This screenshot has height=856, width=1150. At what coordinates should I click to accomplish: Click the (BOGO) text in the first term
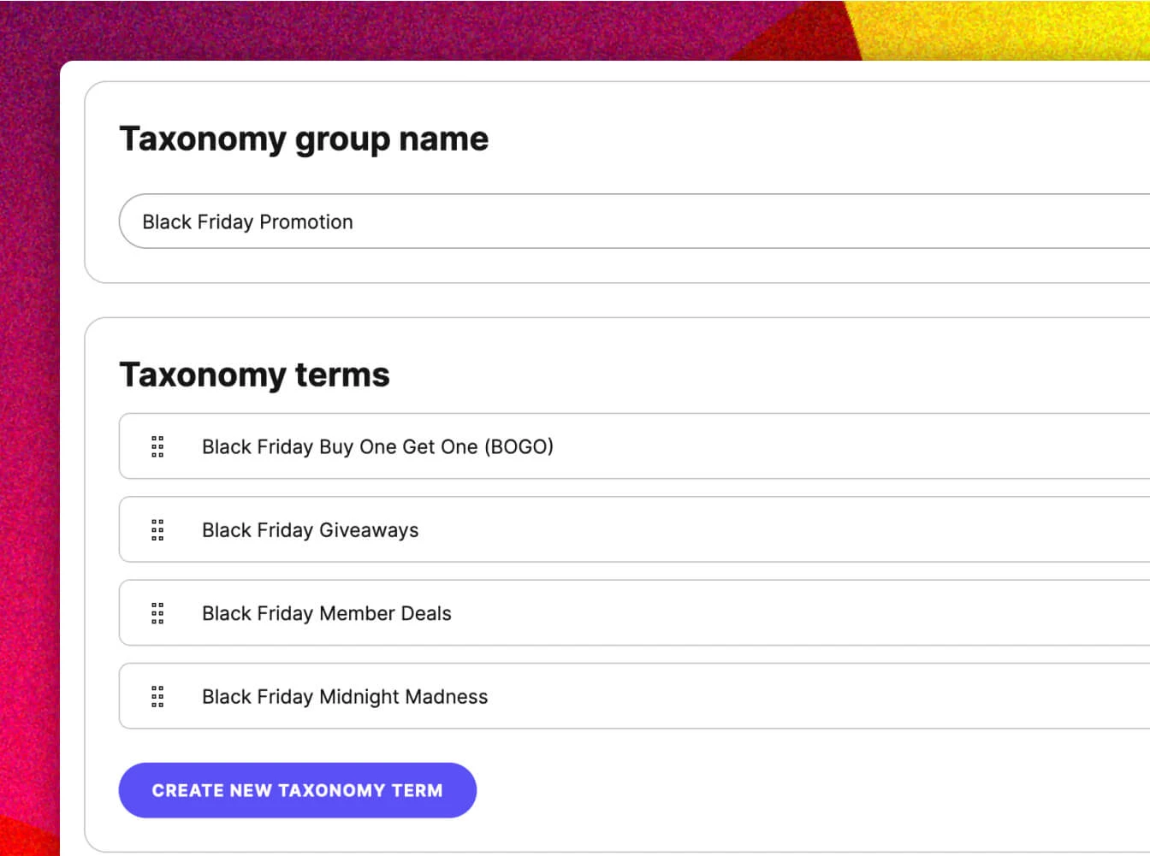click(519, 446)
